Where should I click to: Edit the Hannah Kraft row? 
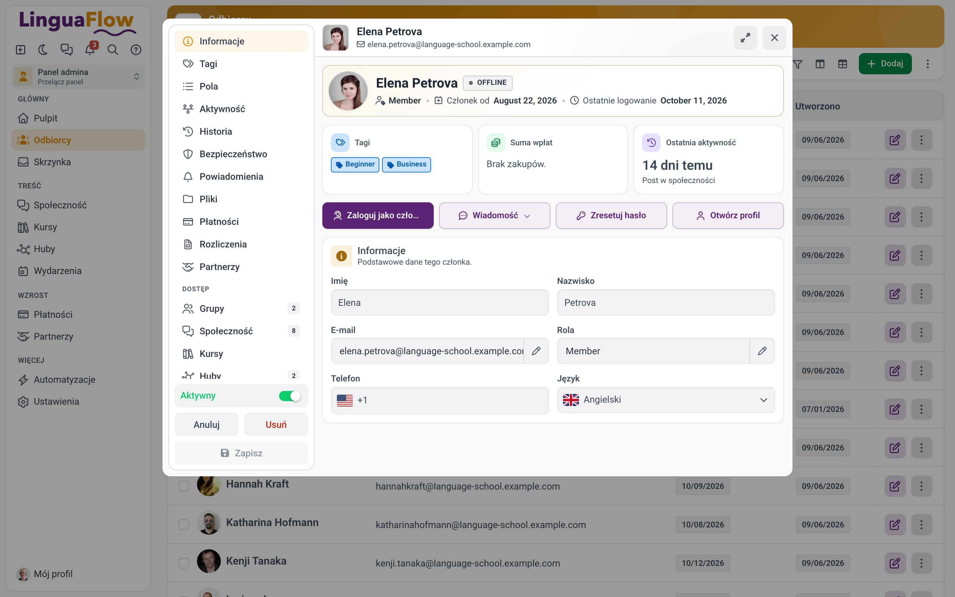(x=895, y=486)
